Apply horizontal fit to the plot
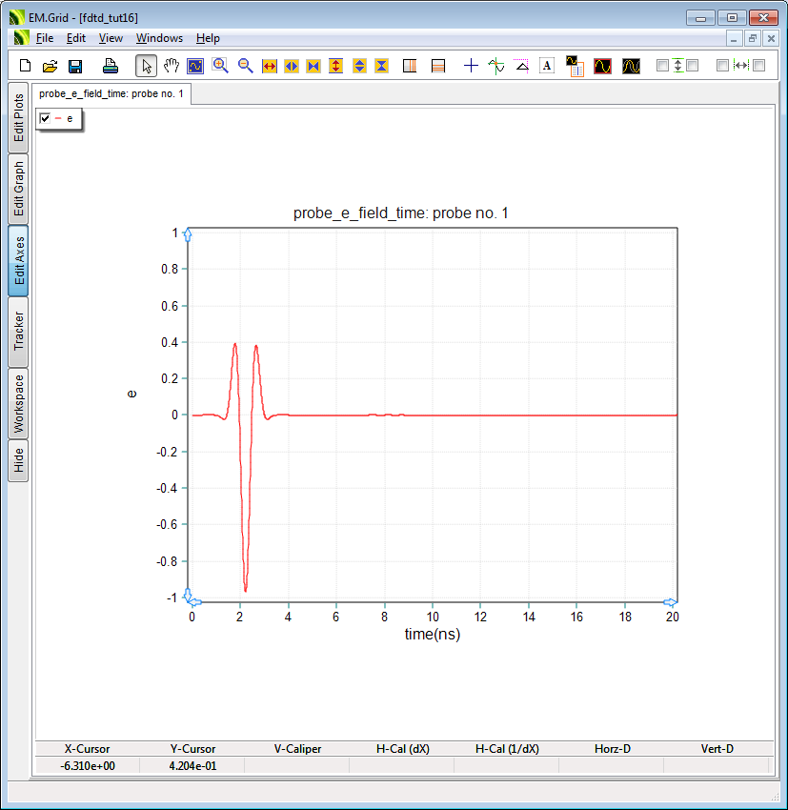This screenshot has width=788, height=810. click(268, 65)
